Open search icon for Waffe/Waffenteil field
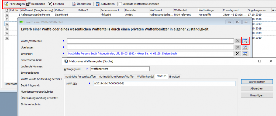This screenshot has width=276, height=116. [245, 41]
